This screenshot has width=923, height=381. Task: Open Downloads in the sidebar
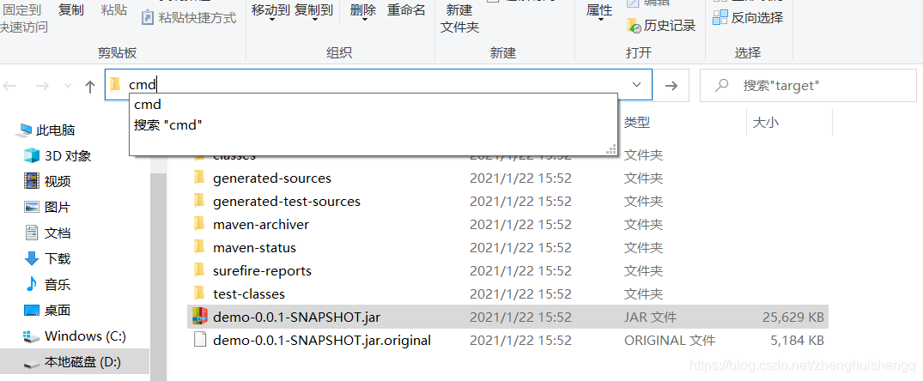(x=48, y=258)
